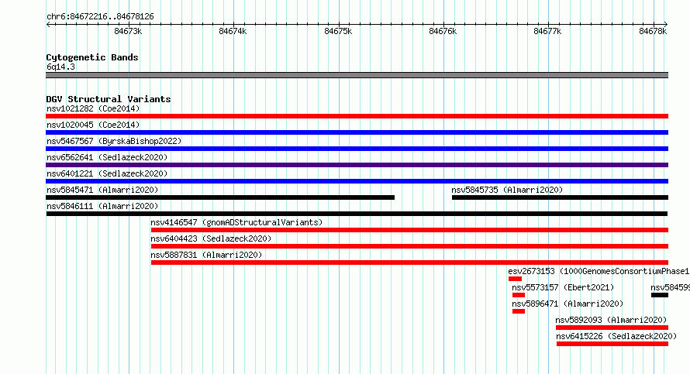Click the DGV Structural Variants track title

point(109,99)
